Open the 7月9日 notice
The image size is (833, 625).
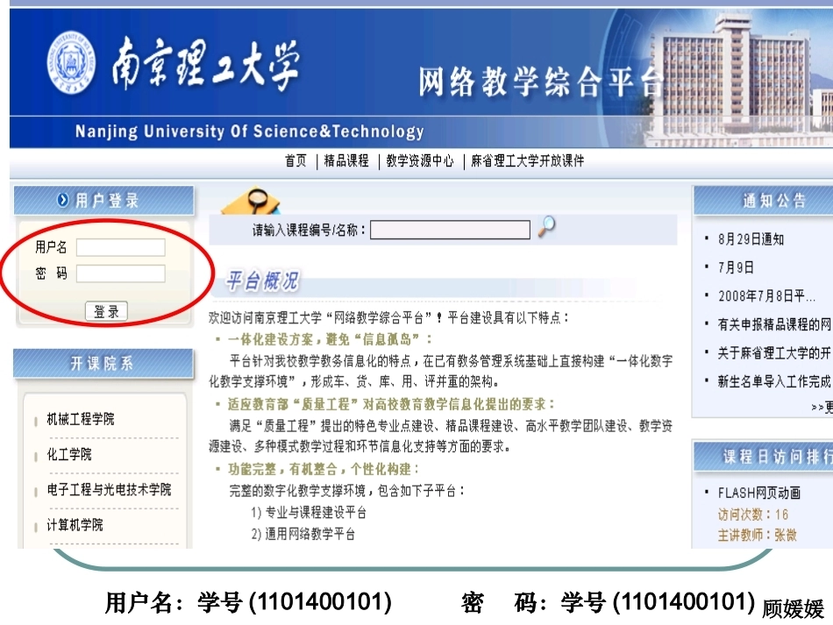pos(736,267)
